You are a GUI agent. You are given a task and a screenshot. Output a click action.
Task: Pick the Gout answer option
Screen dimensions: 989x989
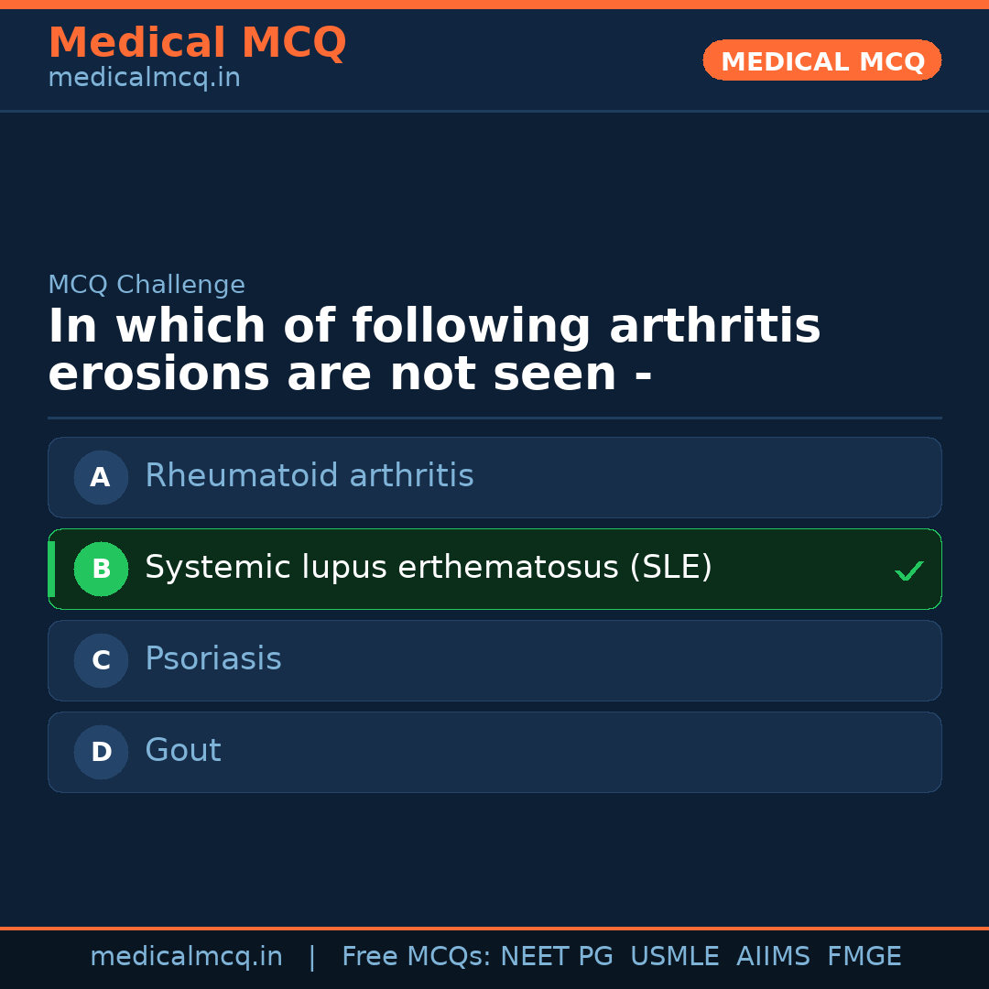point(183,751)
